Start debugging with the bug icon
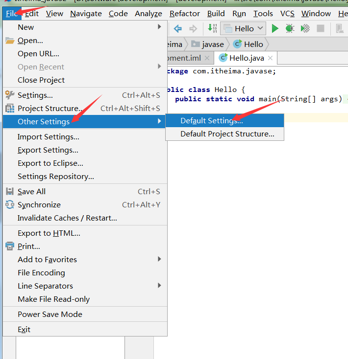The height and width of the screenshot is (359, 348). (x=290, y=29)
